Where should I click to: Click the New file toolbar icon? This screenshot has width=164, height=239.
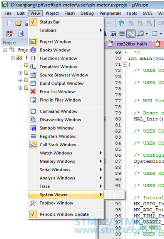coord(10,23)
